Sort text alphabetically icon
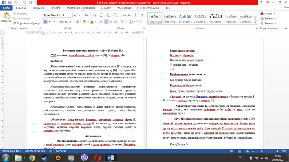The height and width of the screenshot is (162, 289). point(136,15)
